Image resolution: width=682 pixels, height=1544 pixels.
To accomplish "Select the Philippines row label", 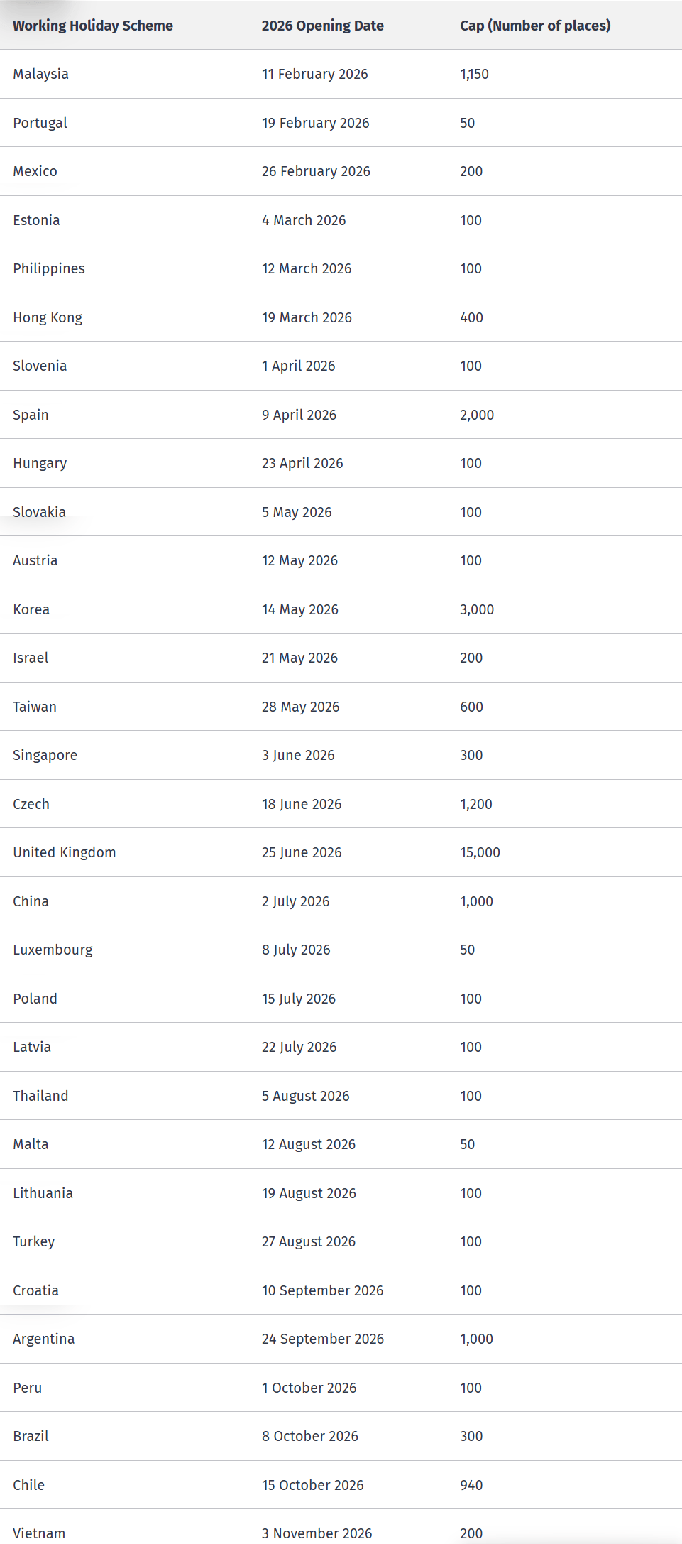I will click(49, 268).
